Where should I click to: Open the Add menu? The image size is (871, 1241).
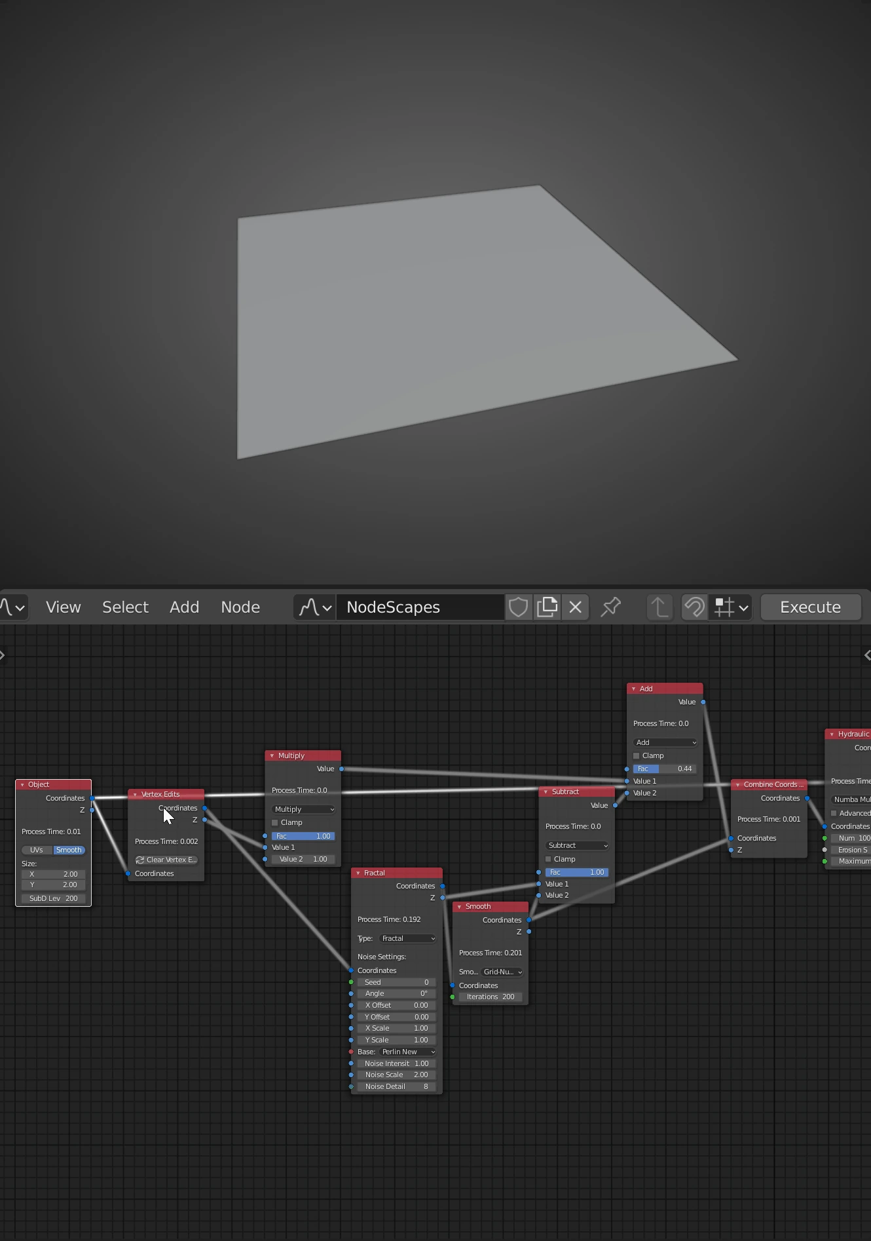pyautogui.click(x=184, y=607)
